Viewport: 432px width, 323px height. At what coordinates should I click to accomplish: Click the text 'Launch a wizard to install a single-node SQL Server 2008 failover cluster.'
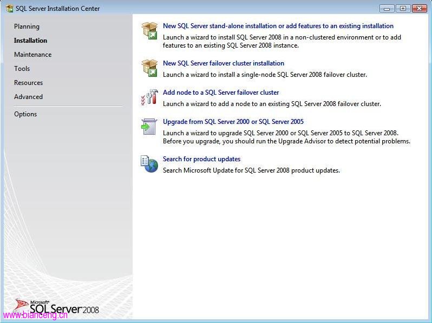click(x=265, y=75)
